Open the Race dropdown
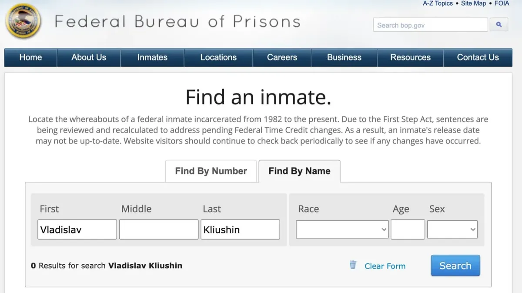The image size is (522, 293). pos(342,230)
